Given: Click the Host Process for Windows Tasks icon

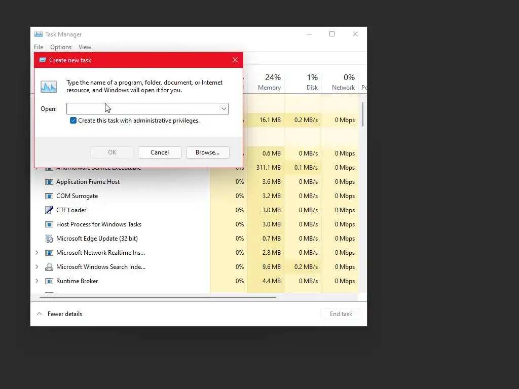Looking at the screenshot, I should [49, 224].
